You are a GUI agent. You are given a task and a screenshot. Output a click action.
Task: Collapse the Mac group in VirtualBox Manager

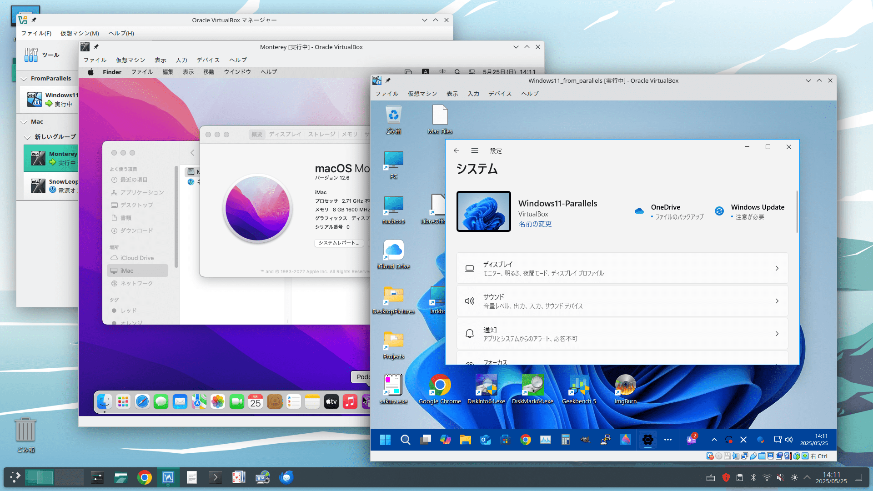[24, 122]
